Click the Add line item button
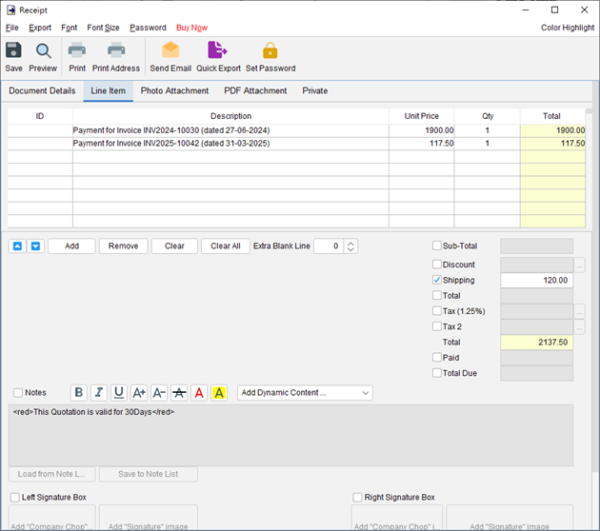Viewport: 600px width, 531px height. pyautogui.click(x=71, y=246)
